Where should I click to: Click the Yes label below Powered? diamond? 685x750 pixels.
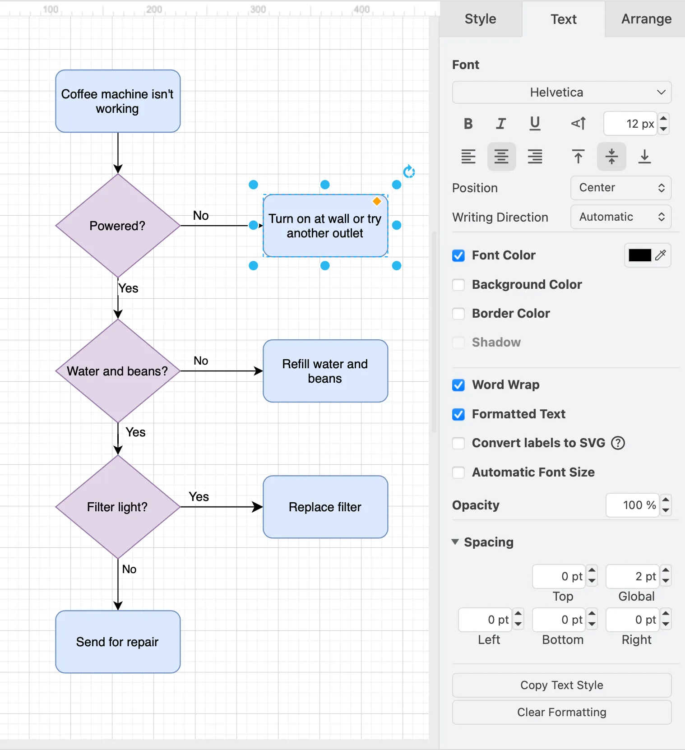128,288
